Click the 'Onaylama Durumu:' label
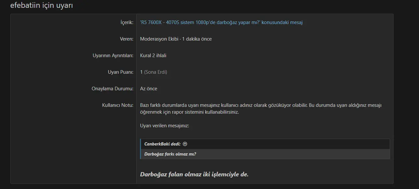 112,89
